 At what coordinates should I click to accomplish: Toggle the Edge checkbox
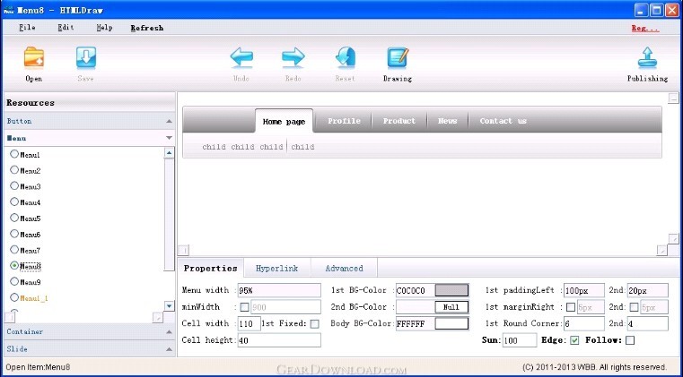click(574, 340)
